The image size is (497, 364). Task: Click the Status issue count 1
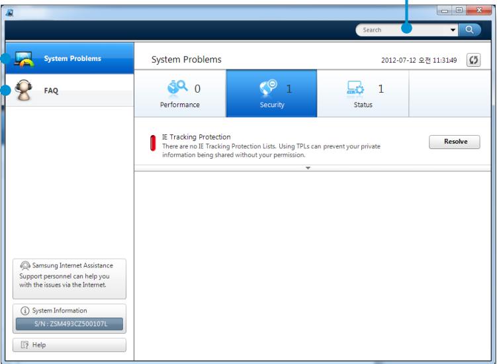pos(381,89)
